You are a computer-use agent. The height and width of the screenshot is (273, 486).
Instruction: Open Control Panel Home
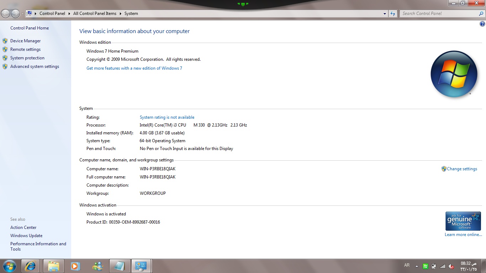[30, 28]
